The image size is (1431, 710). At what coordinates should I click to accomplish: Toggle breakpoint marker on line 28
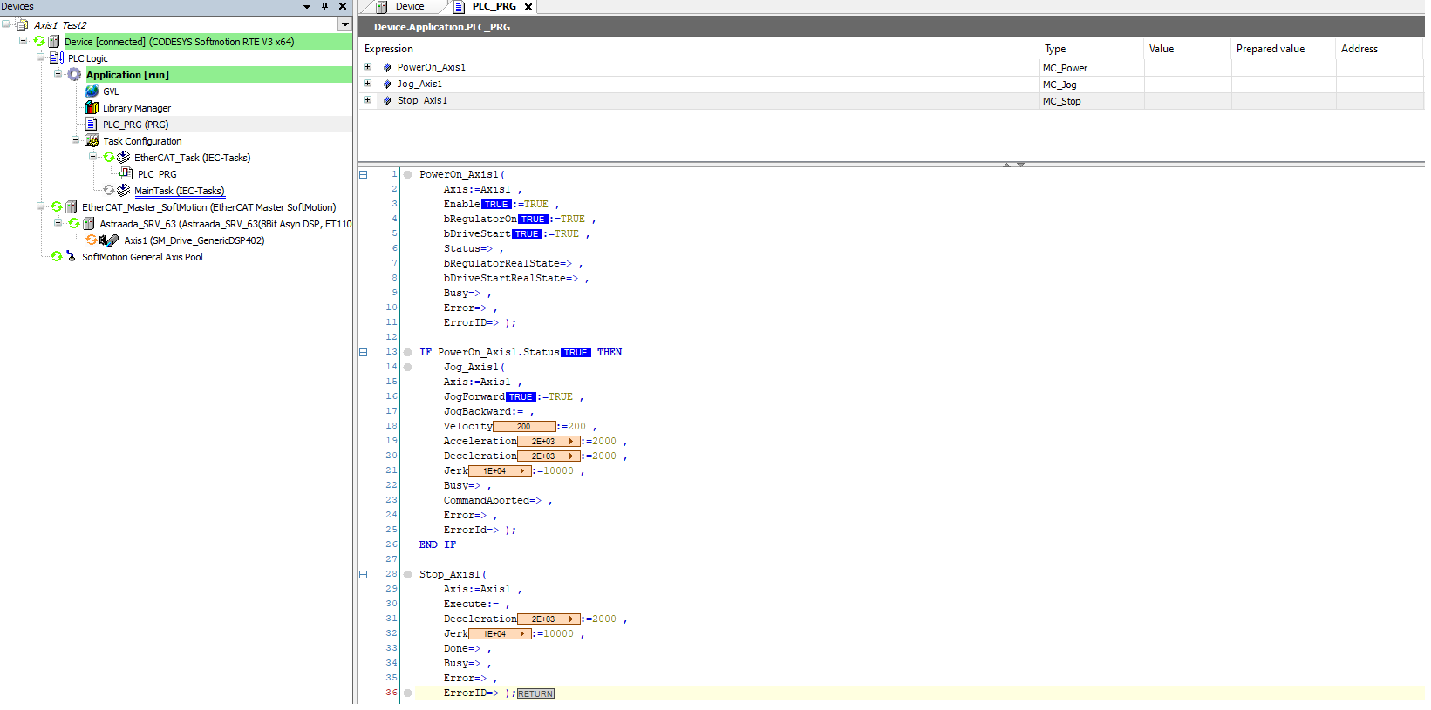pos(407,575)
